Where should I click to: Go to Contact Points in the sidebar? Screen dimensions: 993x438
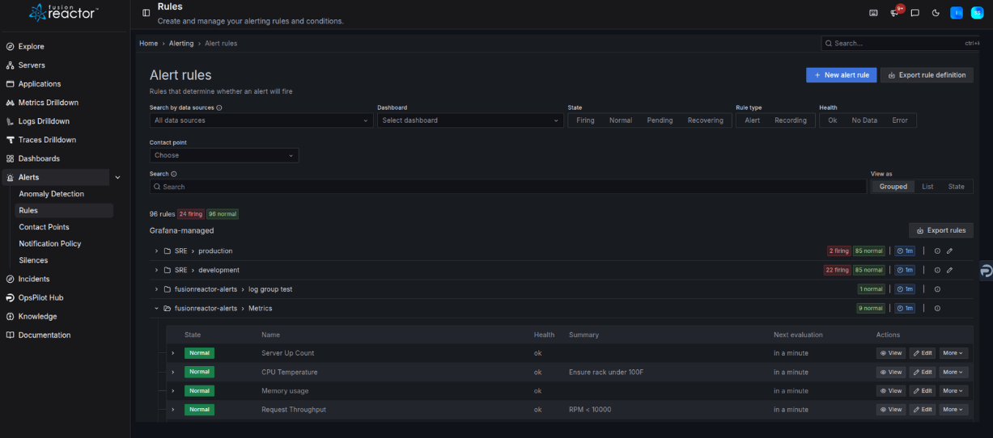pos(44,227)
